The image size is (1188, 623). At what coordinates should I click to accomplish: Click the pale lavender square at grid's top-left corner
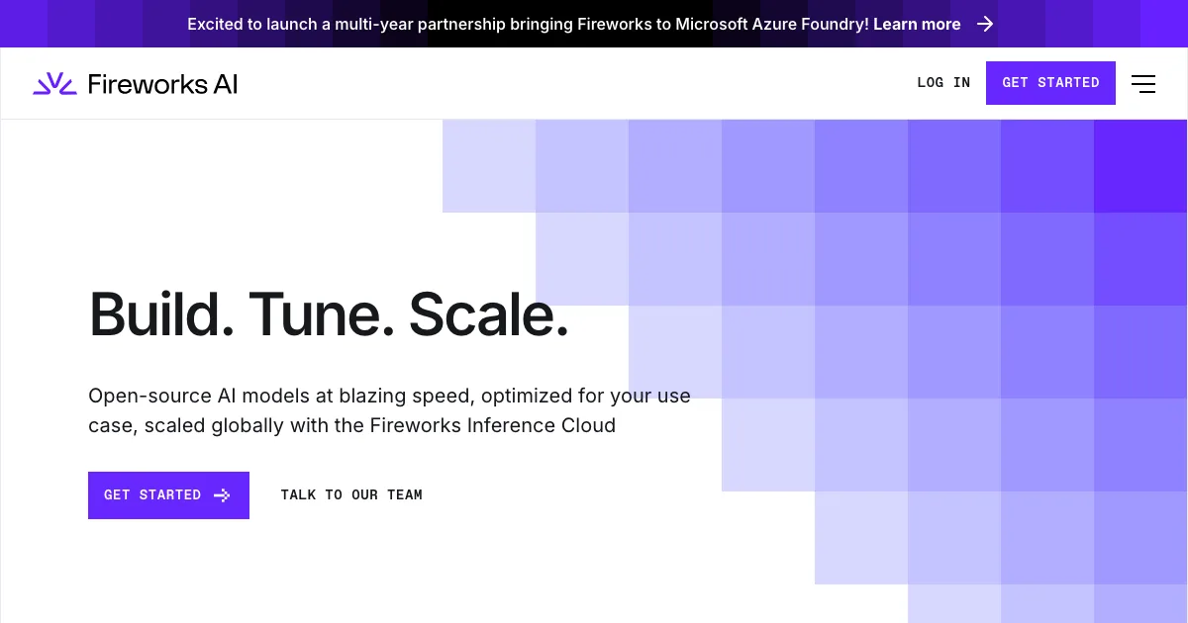(x=488, y=165)
